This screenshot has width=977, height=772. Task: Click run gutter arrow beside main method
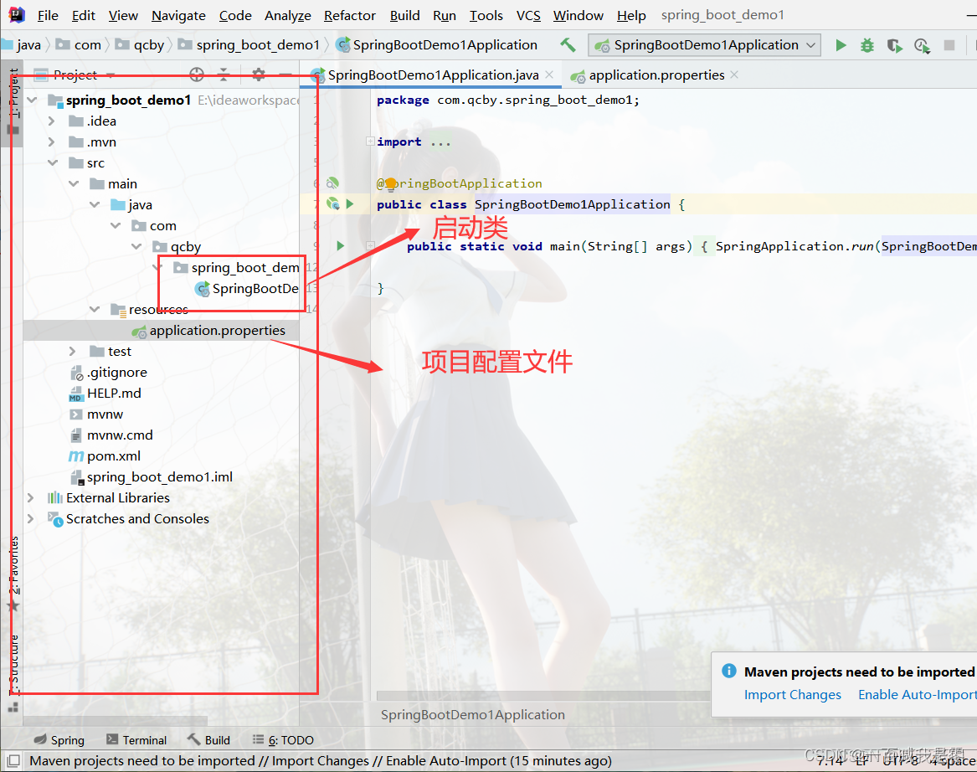[340, 245]
